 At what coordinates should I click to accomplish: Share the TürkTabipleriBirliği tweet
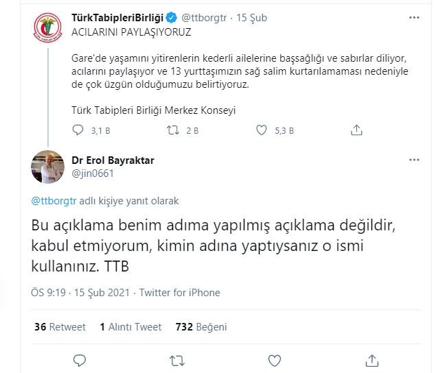pos(356,130)
